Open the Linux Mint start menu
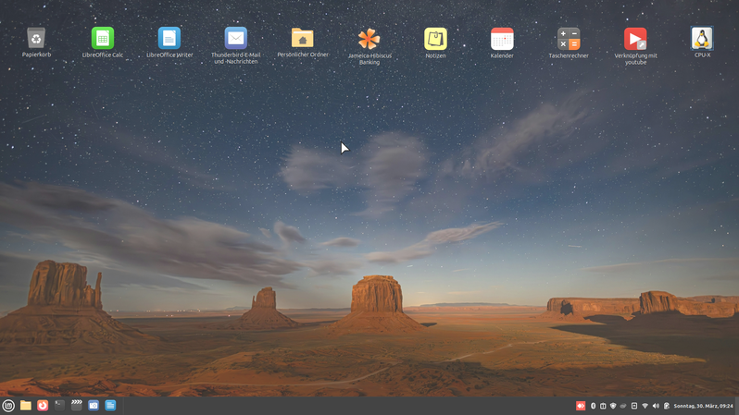The image size is (739, 415). (8, 406)
